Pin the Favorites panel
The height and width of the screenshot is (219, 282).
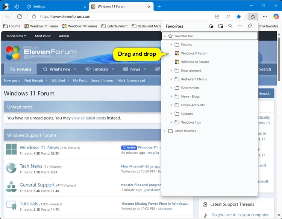[250, 26]
